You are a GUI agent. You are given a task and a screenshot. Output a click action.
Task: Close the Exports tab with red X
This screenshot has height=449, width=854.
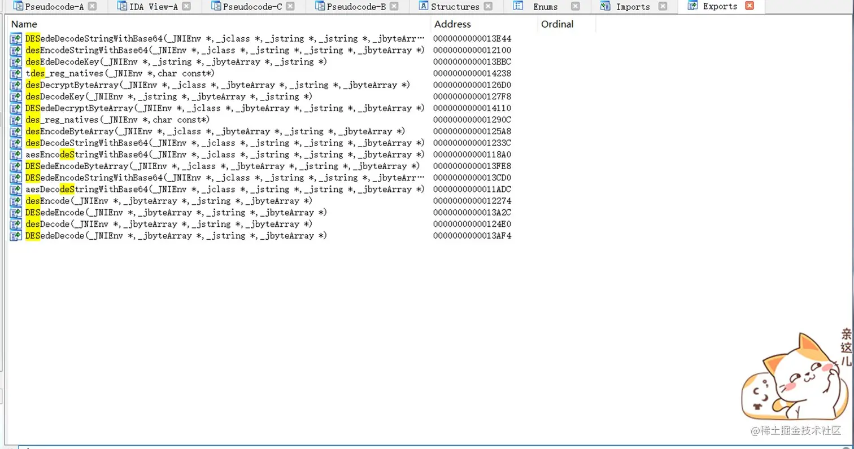(750, 6)
